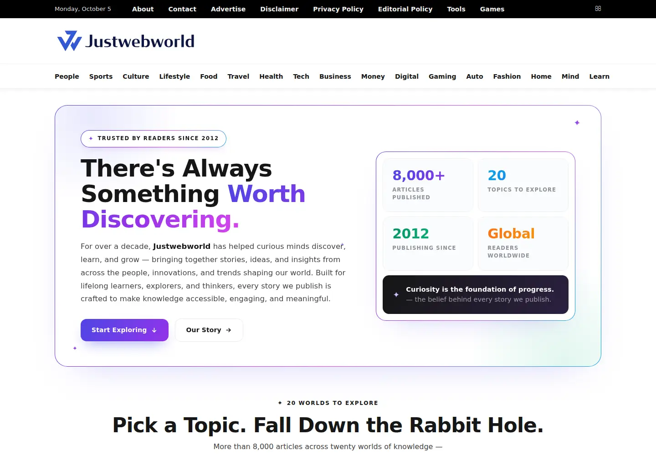Go to the Learn category
656x455 pixels.
pos(600,76)
